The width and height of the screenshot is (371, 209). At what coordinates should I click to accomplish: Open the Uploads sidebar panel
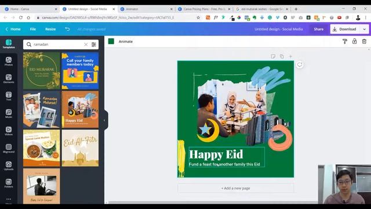coord(9,166)
